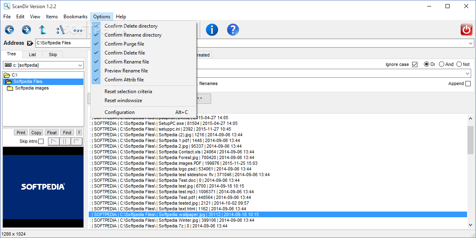Open the blue Info icon

pos(212,30)
